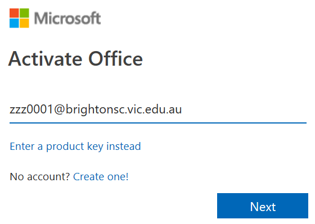Click the Next button
The image size is (315, 224).
tap(263, 205)
